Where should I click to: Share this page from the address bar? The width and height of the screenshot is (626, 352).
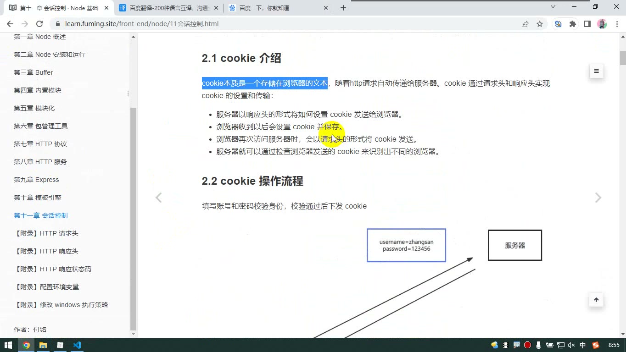(x=525, y=24)
